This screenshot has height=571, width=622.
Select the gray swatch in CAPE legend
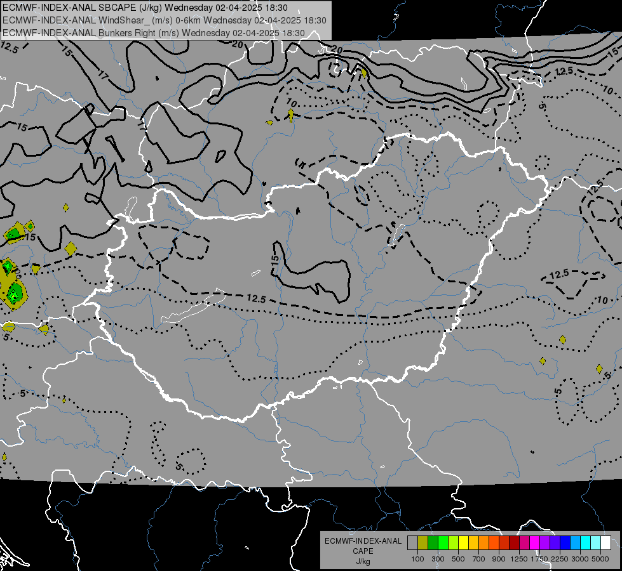(x=412, y=542)
